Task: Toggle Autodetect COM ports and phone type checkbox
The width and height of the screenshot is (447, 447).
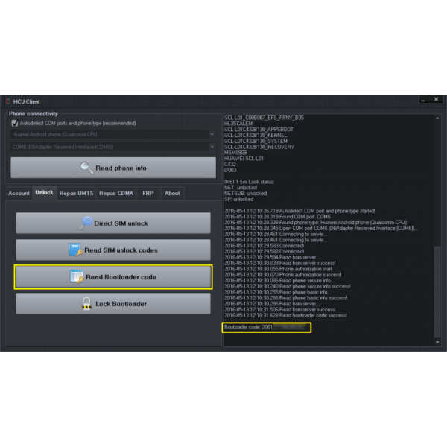Action: (x=15, y=123)
